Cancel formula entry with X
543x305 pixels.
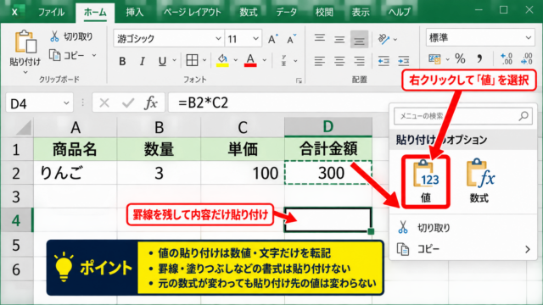pyautogui.click(x=104, y=103)
